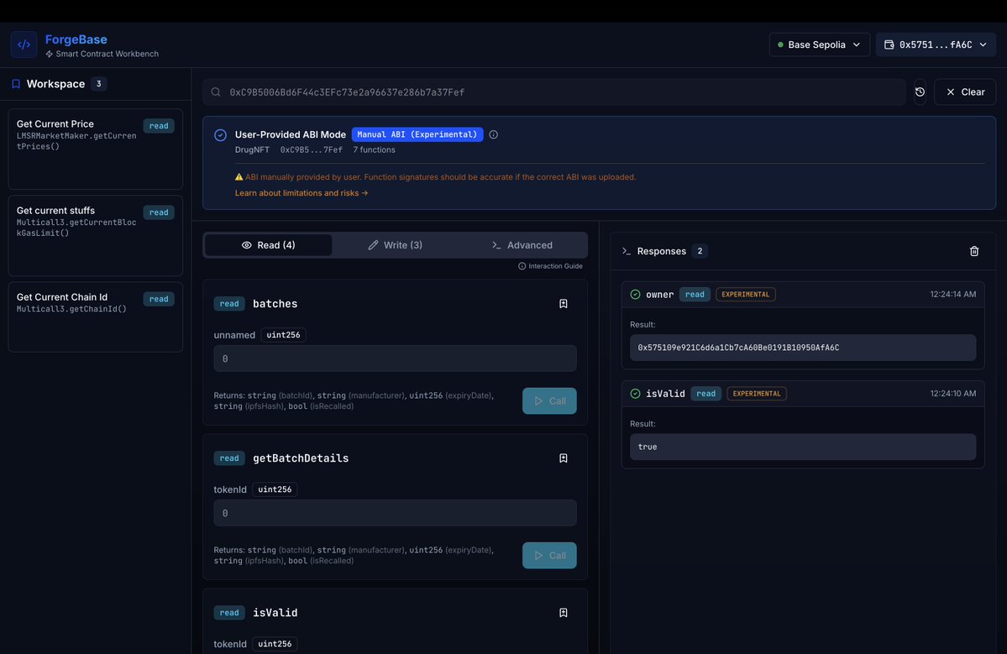Image resolution: width=1007 pixels, height=654 pixels.
Task: Open the address history icon
Action: (x=920, y=92)
